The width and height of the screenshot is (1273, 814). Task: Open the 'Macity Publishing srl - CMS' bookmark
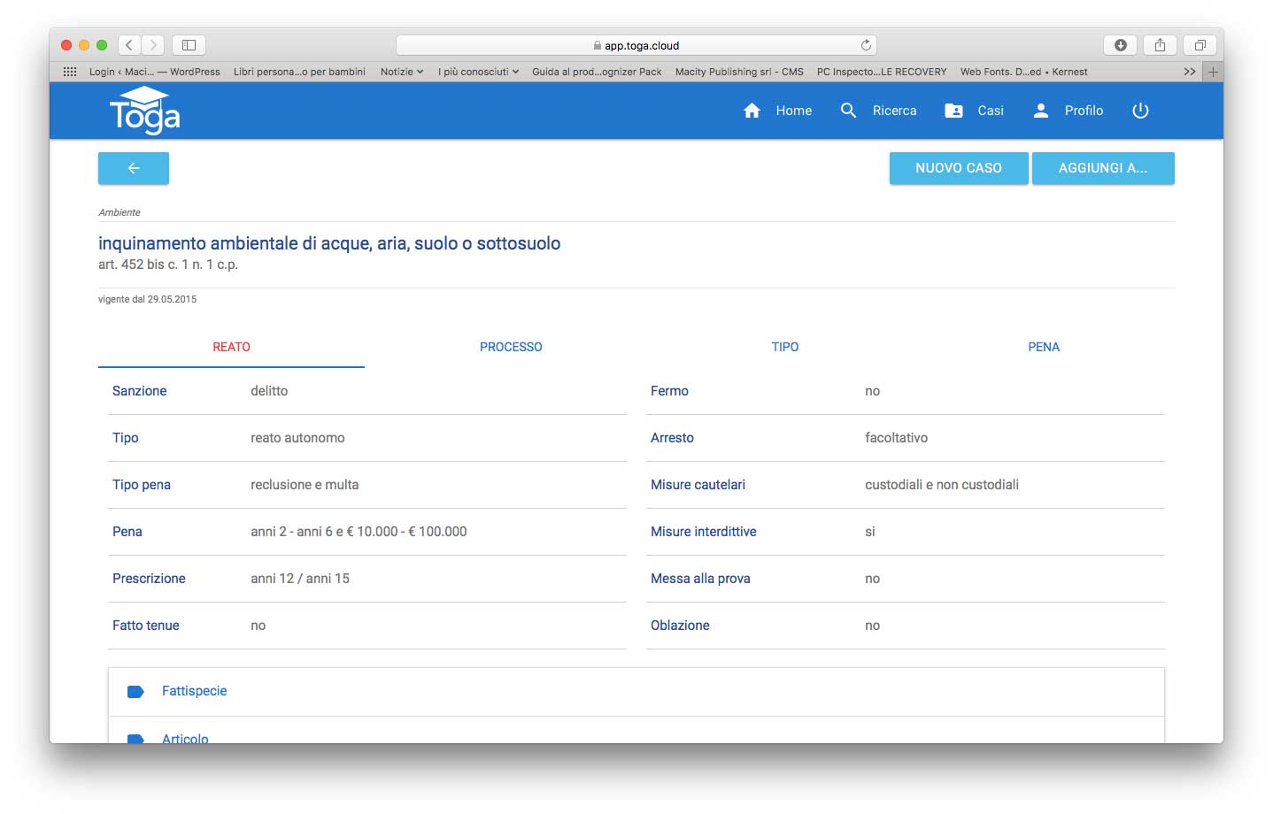click(739, 72)
